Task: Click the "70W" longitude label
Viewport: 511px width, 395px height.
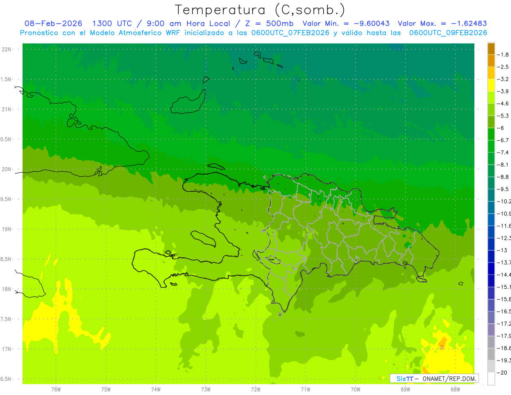Action: click(x=356, y=389)
